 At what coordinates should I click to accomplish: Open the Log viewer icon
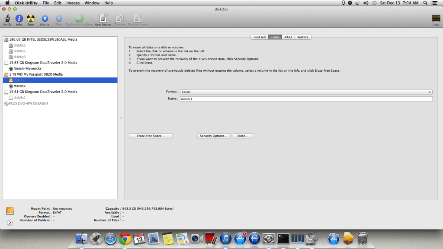(x=436, y=19)
